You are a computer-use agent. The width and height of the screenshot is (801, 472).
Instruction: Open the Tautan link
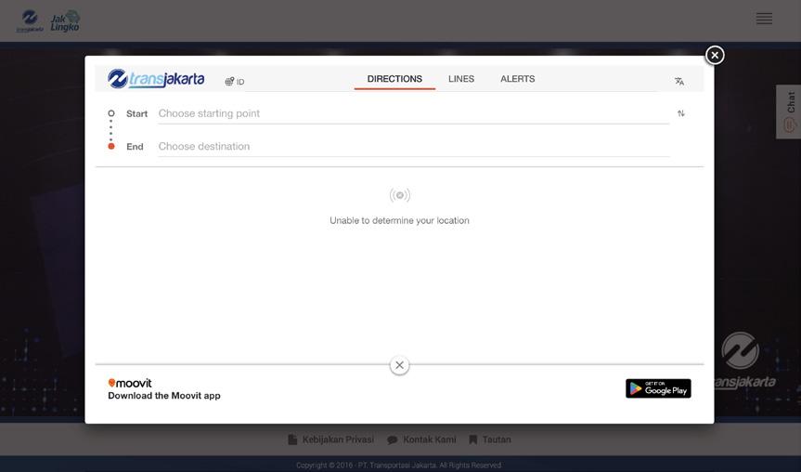pos(490,439)
